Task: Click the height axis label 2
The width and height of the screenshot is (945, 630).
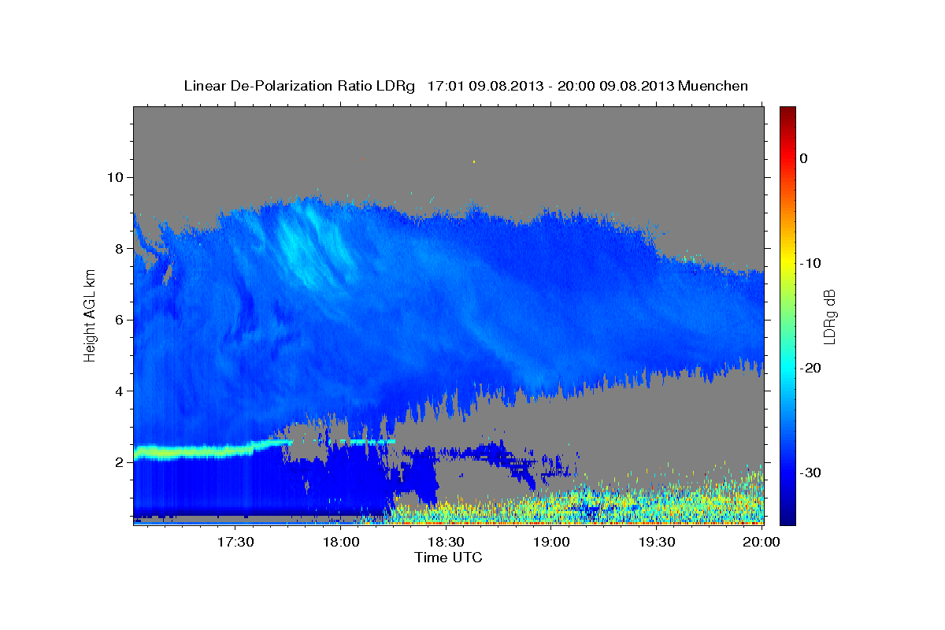Action: point(118,462)
